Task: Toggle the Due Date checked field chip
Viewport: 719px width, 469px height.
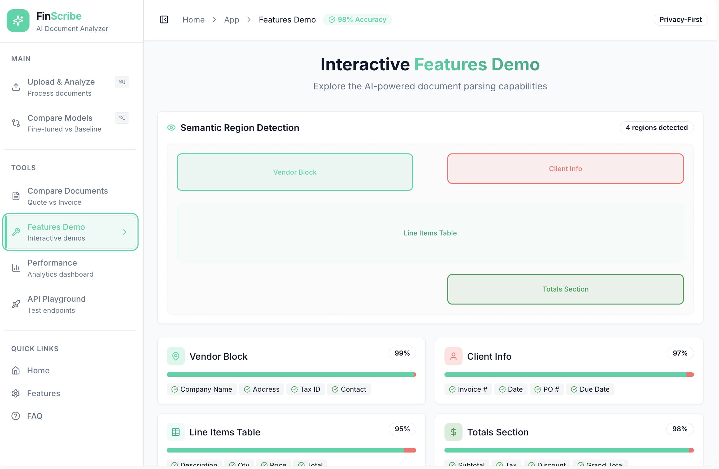Action: coord(590,389)
